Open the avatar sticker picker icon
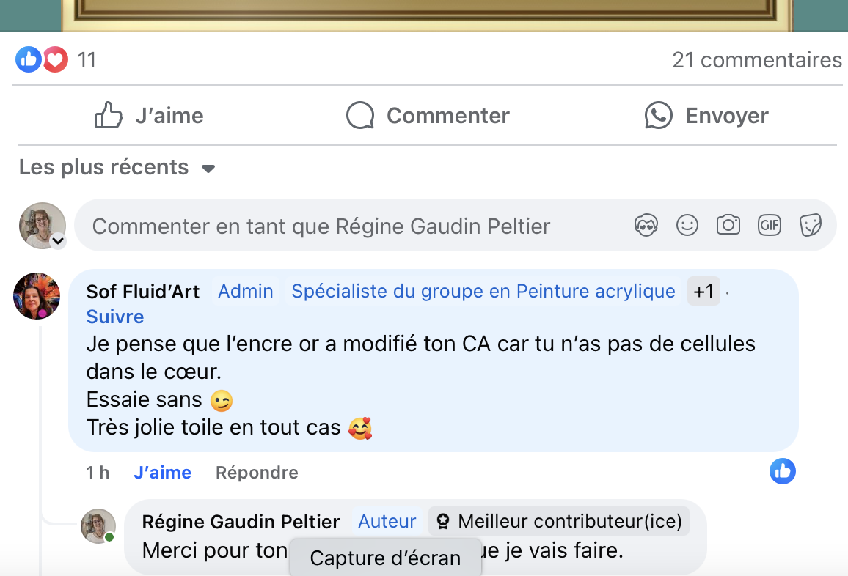 pyautogui.click(x=646, y=226)
